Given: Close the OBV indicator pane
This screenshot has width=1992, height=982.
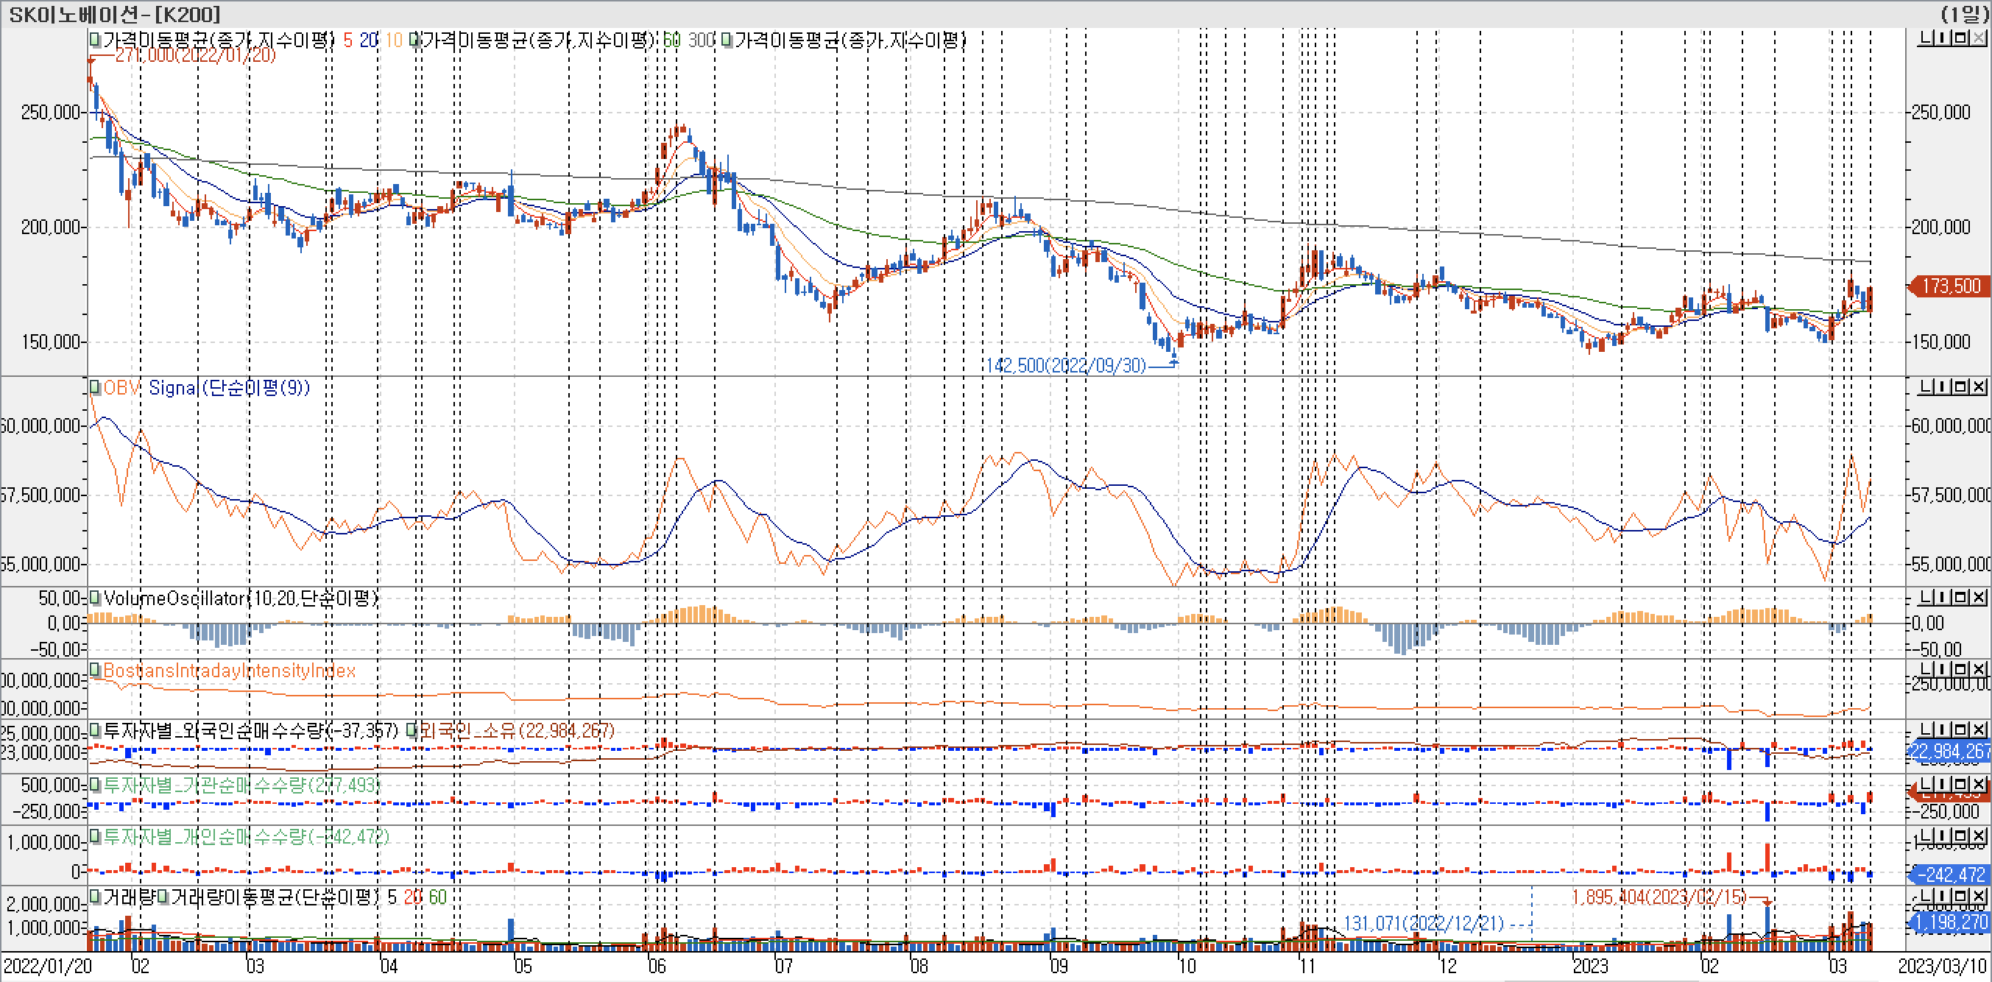Looking at the screenshot, I should [x=1979, y=387].
